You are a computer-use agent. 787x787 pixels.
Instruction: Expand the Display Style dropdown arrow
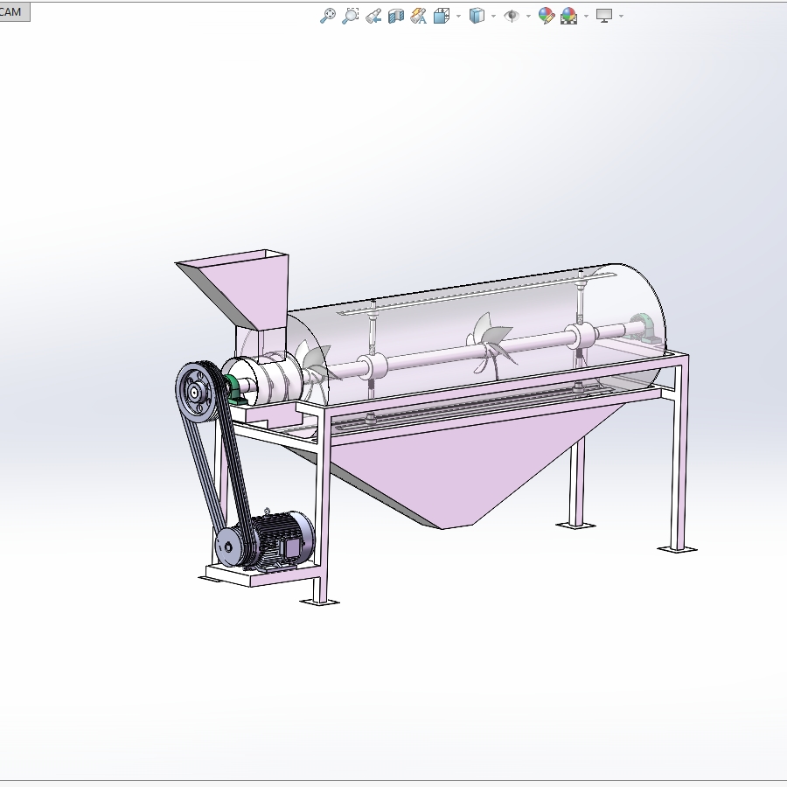click(x=493, y=16)
